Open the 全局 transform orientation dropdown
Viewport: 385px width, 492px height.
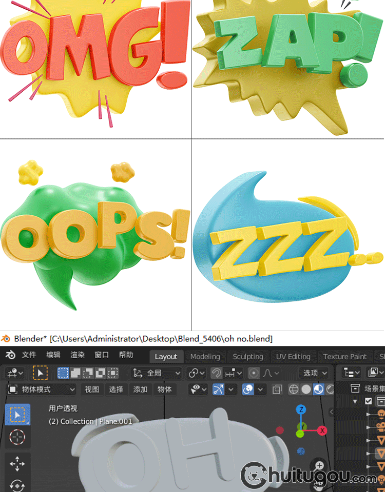pyautogui.click(x=157, y=373)
